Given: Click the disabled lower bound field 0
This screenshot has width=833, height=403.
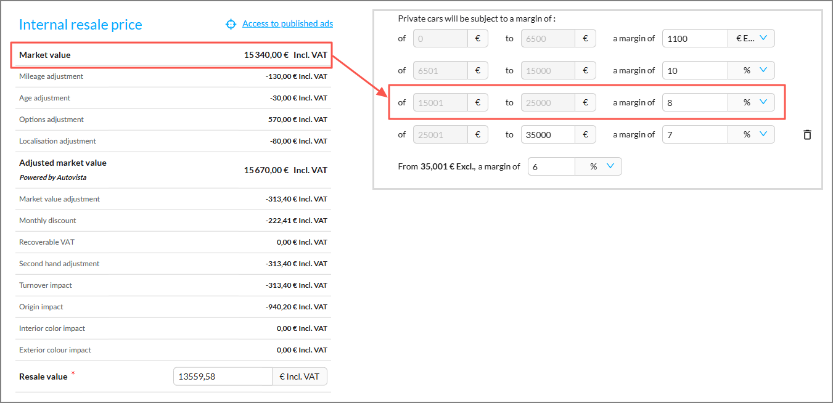Looking at the screenshot, I should tap(440, 38).
